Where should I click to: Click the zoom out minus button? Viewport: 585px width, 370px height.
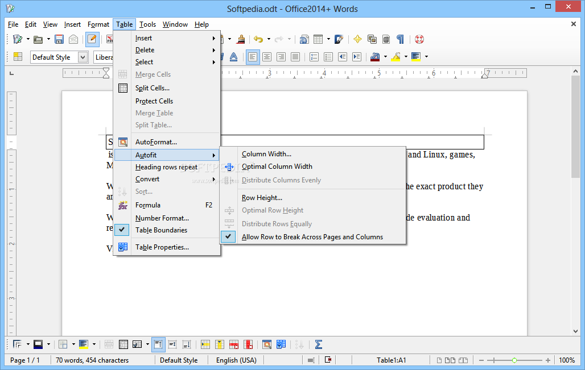tap(481, 360)
